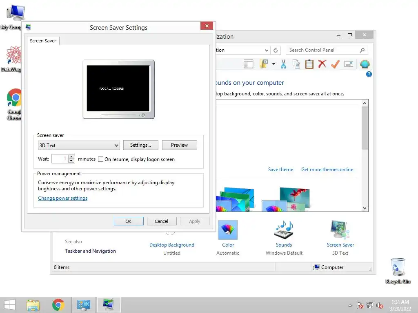
Task: Click the Rename icon in the toolbar
Action: tap(349, 64)
